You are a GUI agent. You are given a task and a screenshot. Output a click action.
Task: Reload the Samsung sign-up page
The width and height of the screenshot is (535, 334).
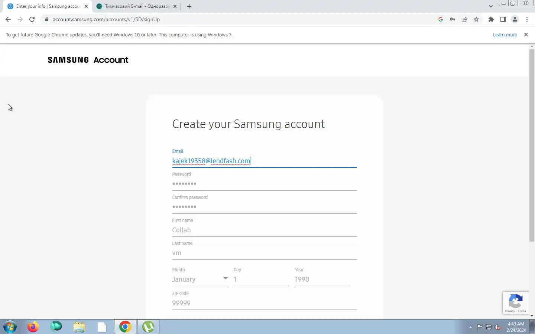pyautogui.click(x=32, y=19)
